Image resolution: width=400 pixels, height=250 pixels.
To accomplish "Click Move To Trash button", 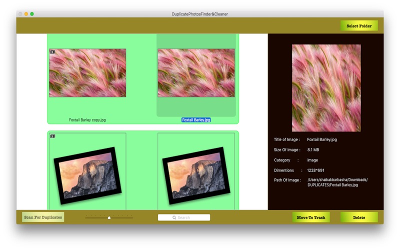I will (311, 217).
